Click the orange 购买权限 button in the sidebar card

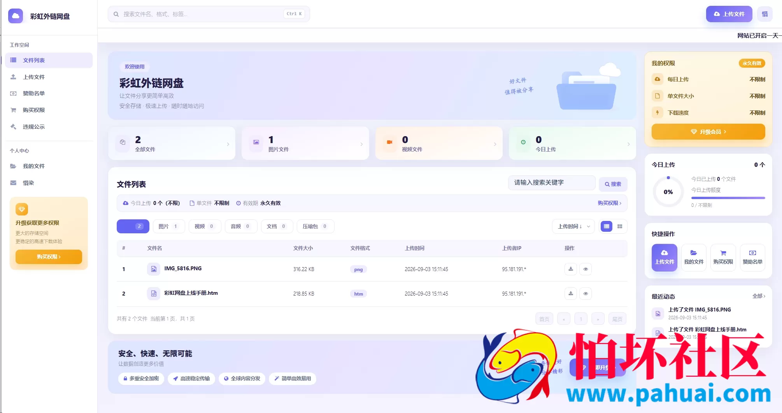(x=49, y=257)
